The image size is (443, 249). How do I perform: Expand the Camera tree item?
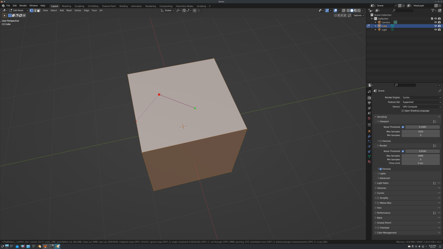pos(376,22)
